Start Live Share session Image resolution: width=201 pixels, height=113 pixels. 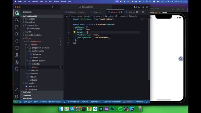[73, 102]
